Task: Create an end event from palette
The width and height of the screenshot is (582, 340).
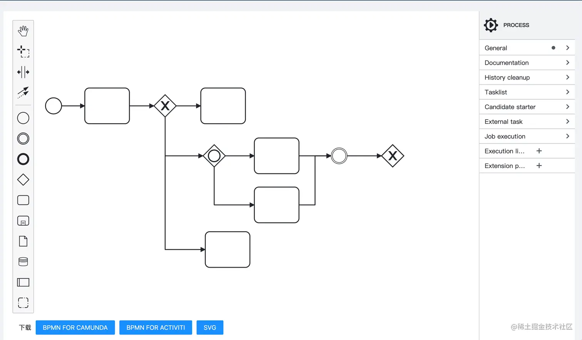Action: [23, 159]
